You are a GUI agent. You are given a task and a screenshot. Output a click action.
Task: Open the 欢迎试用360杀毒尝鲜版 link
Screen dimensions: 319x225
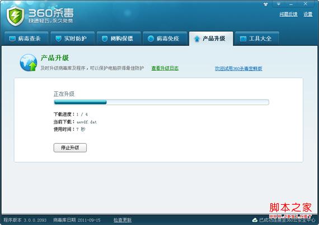coord(238,68)
